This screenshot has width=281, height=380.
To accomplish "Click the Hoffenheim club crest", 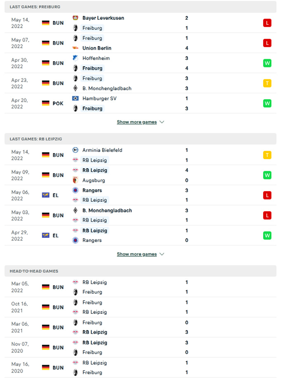I will tap(75, 58).
